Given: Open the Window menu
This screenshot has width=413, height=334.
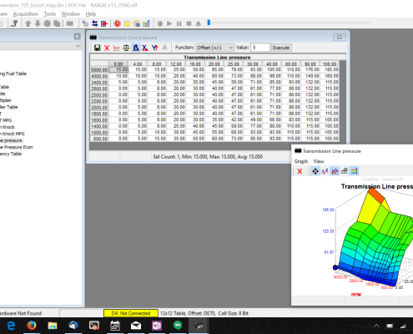Looking at the screenshot, I should pos(71,14).
